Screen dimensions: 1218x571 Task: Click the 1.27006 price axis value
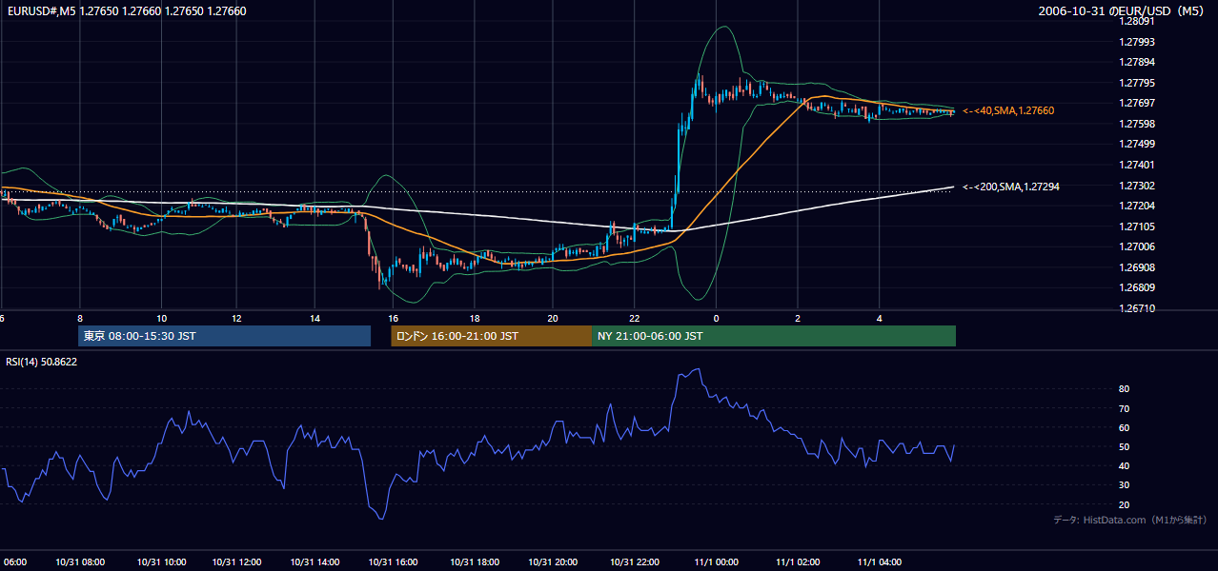(x=1136, y=246)
